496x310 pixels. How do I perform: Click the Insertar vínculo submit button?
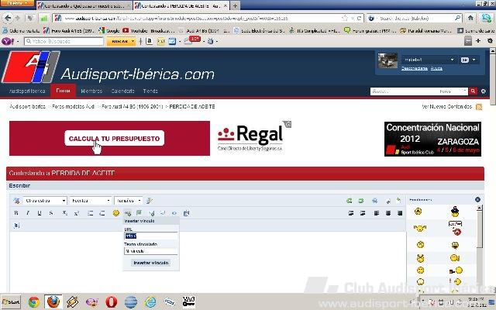tap(151, 263)
